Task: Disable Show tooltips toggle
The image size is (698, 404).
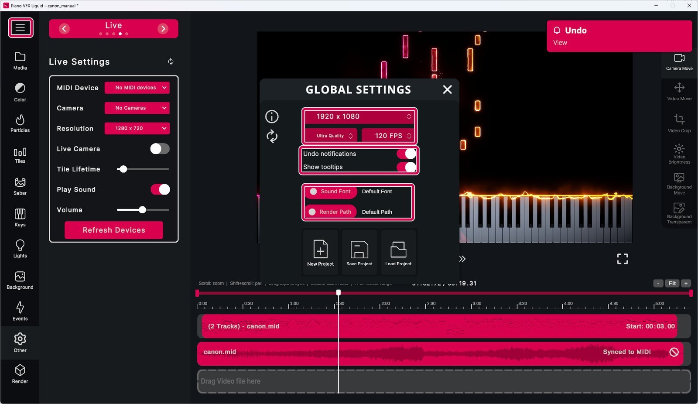Action: point(406,167)
